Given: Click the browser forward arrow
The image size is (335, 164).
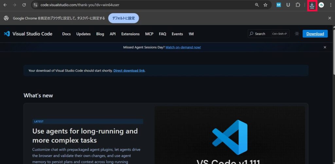Looking at the screenshot, I should pos(14,5).
